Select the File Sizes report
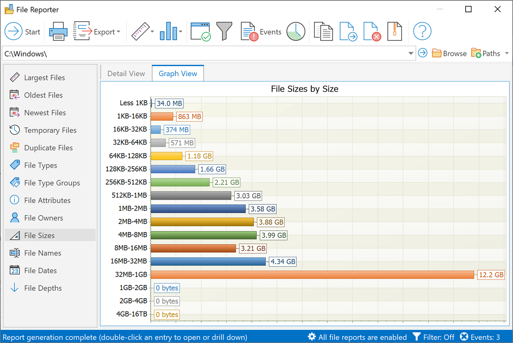This screenshot has width=513, height=343. coord(50,235)
